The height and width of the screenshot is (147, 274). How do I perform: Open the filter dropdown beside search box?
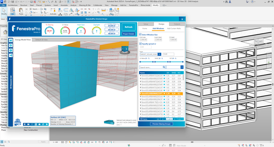click(182, 67)
